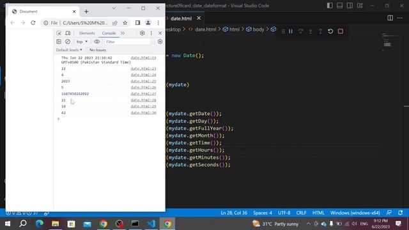409x230 pixels.
Task: Open source link date.html:27
Action: 143,94
